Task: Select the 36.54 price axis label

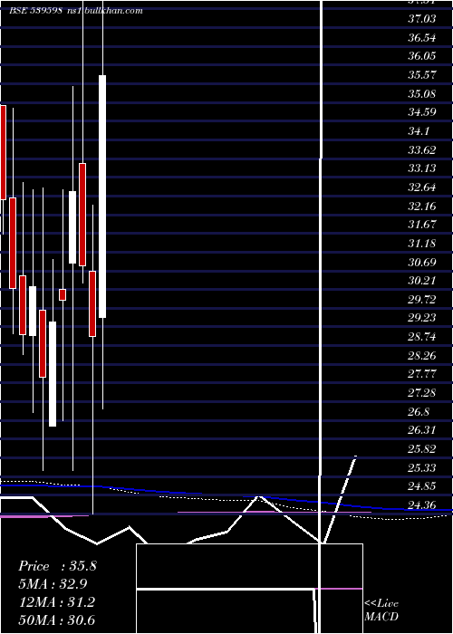Action: pos(422,38)
